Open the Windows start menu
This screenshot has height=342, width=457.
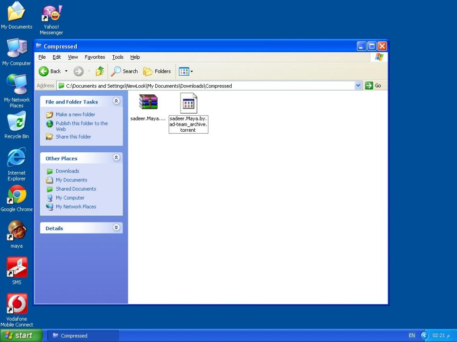point(21,335)
